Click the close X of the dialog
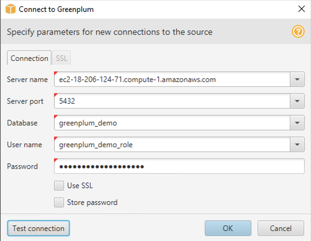 301,9
